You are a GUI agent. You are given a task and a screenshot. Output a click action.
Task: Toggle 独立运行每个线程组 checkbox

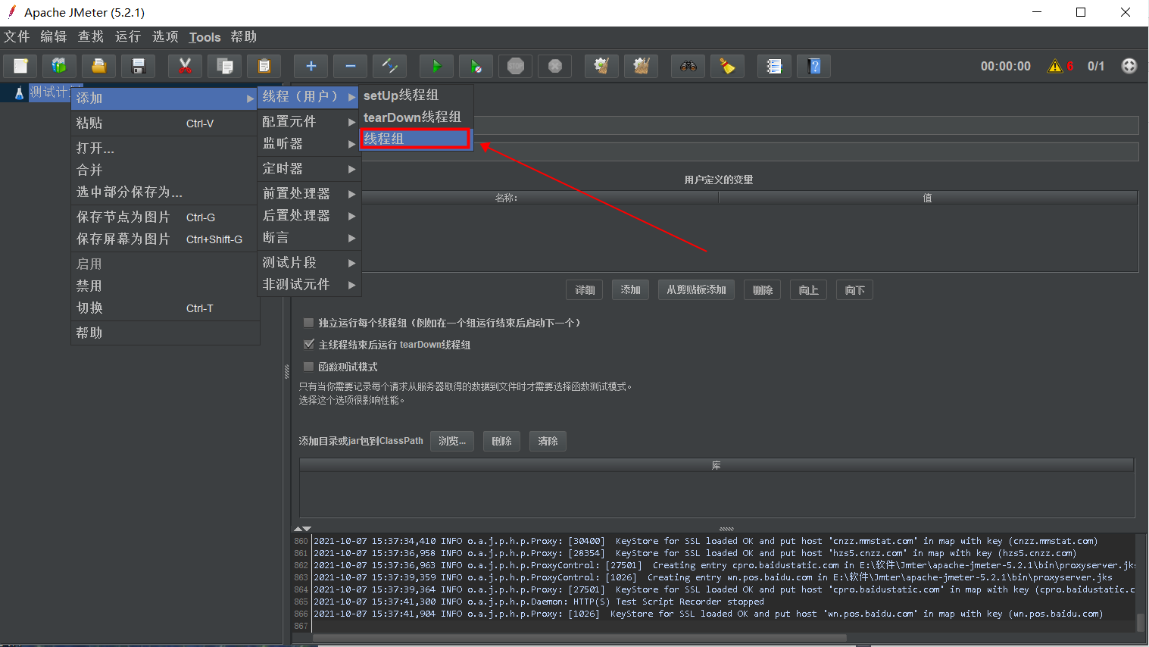[x=308, y=323]
